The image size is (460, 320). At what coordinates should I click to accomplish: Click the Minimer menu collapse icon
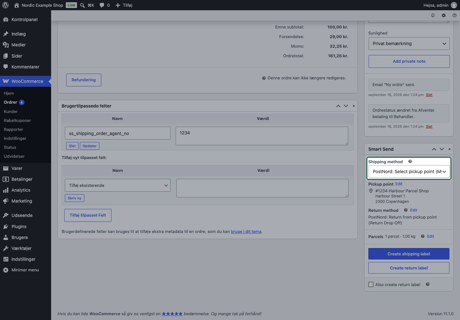coord(6,270)
